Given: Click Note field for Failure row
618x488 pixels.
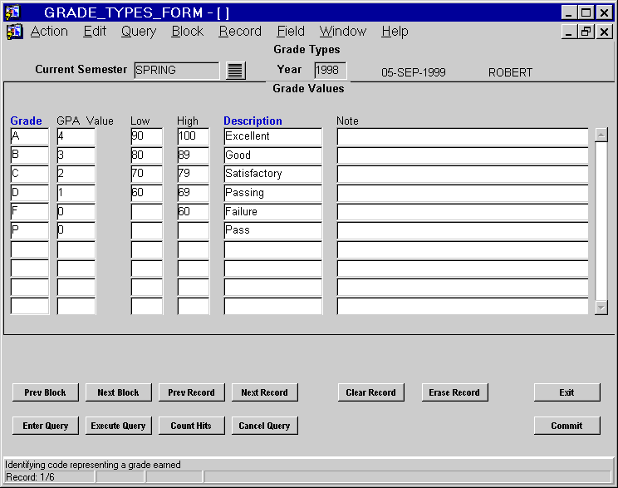Looking at the screenshot, I should (x=463, y=212).
